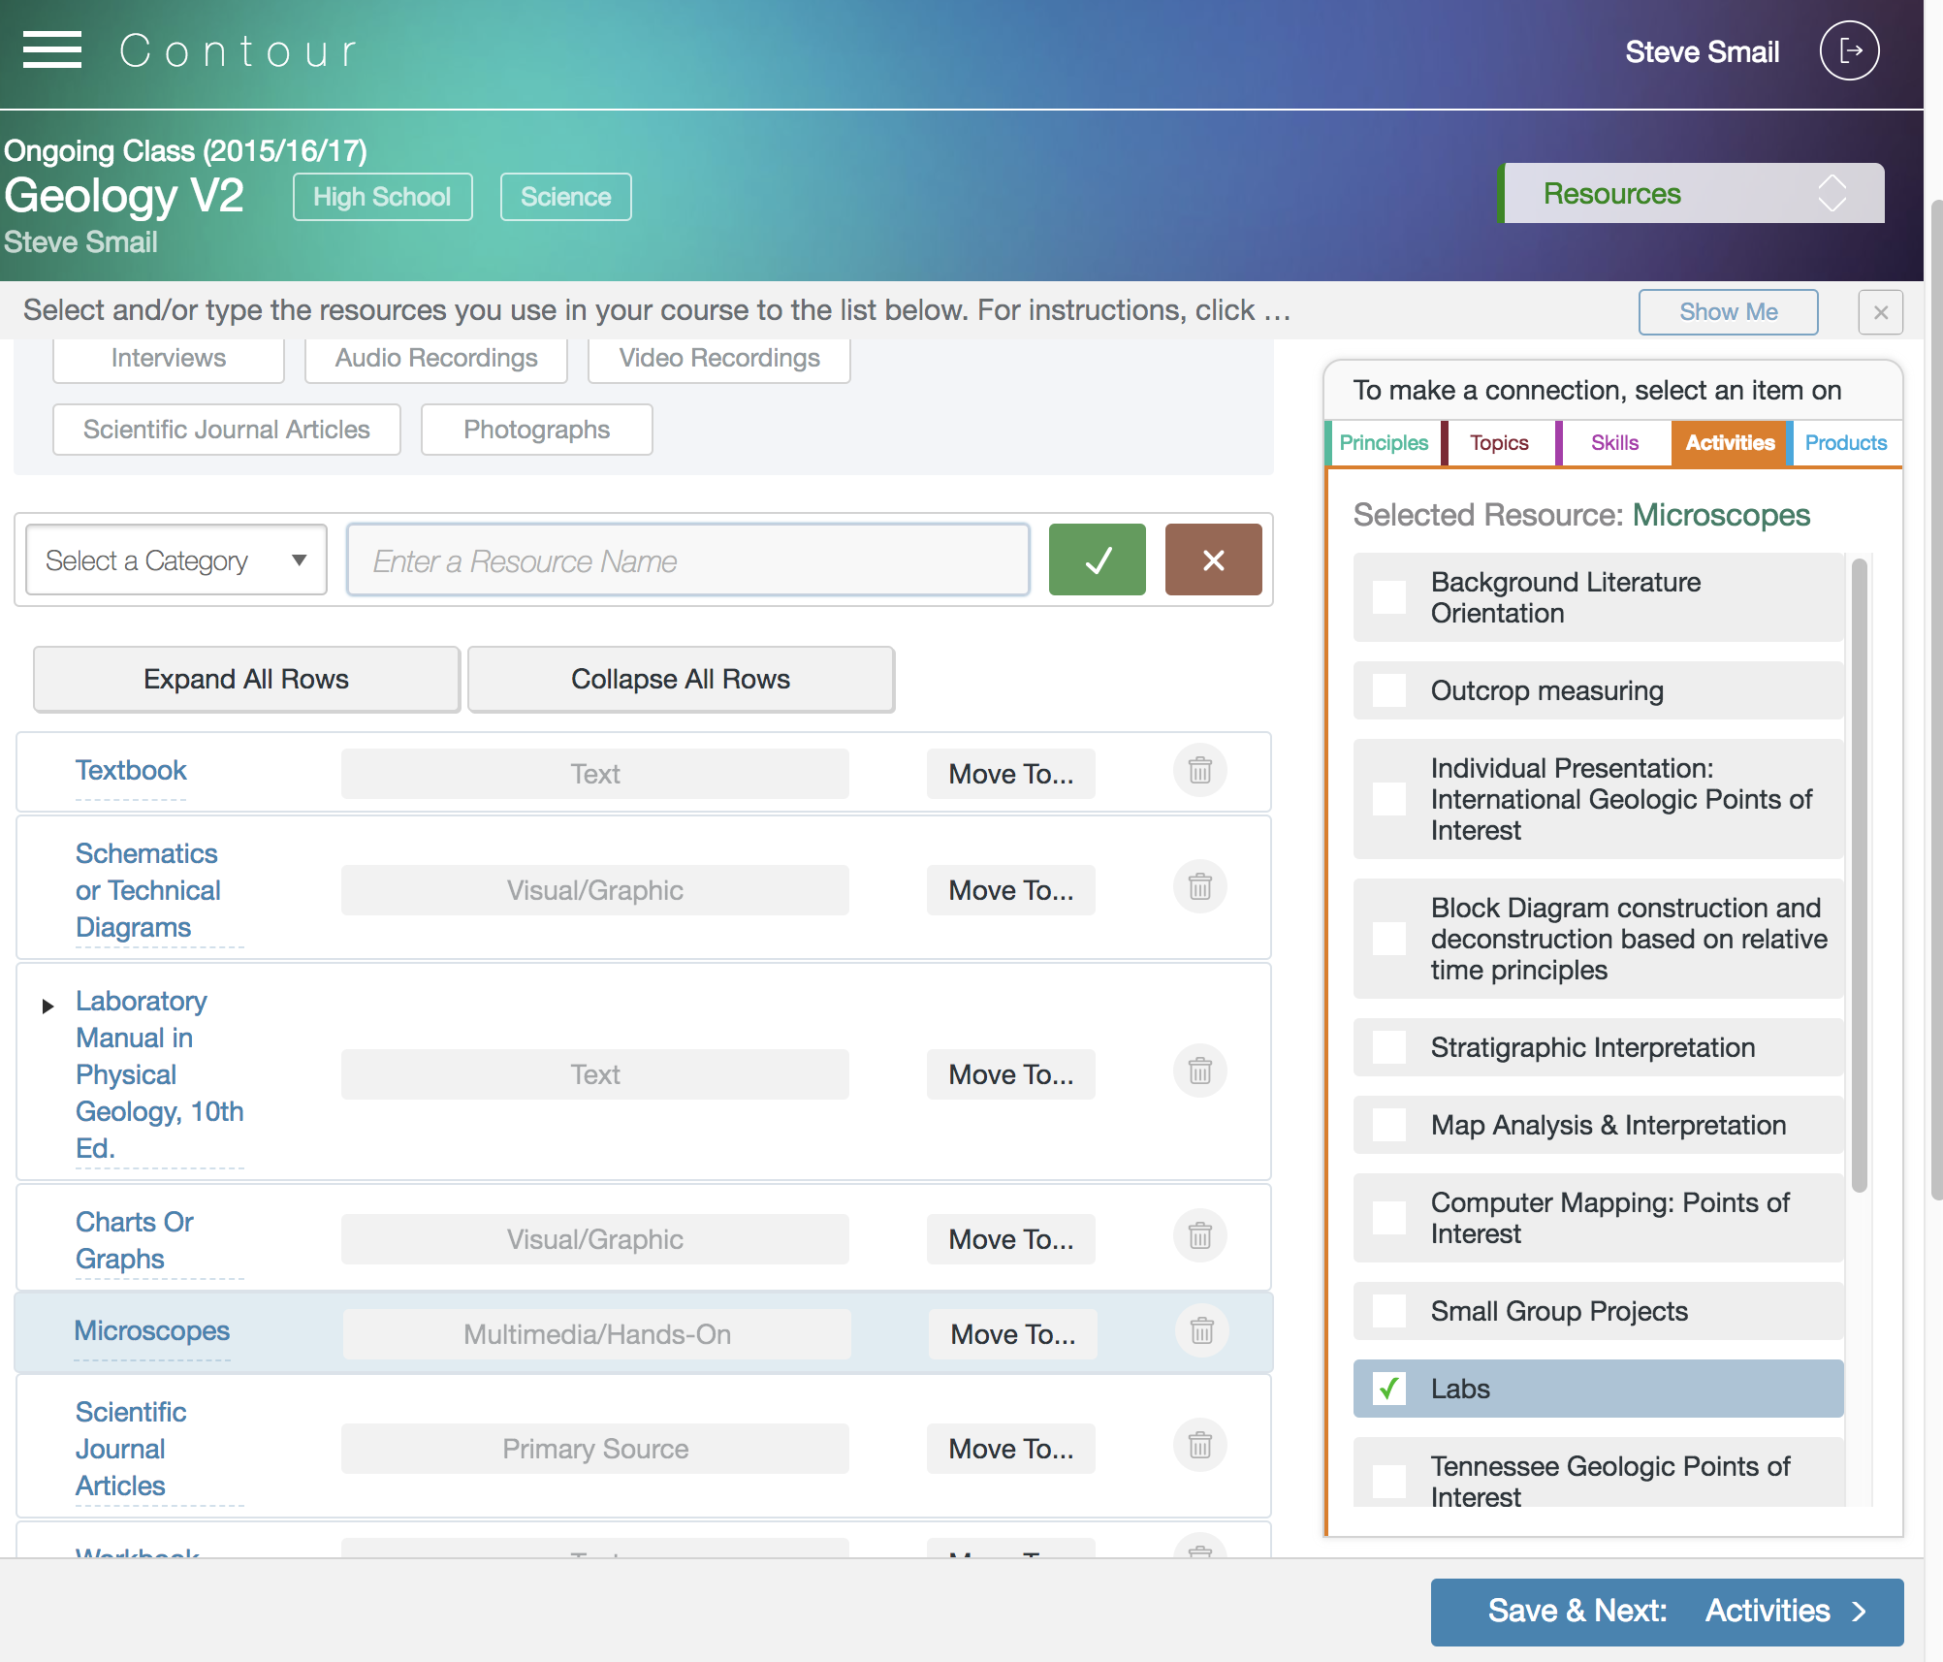Viewport: 1943px width, 1662px height.
Task: Switch to the Products tab
Action: click(x=1845, y=443)
